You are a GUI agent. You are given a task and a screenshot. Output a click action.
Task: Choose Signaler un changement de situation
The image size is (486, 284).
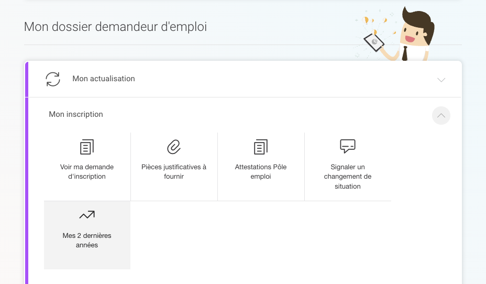(348, 177)
